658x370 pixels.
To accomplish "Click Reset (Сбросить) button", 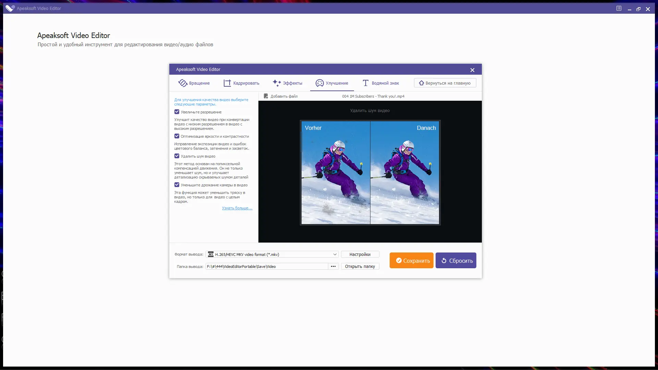I will (x=456, y=260).
